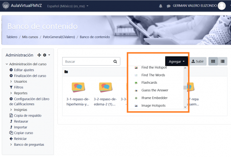This screenshot has width=231, height=157.
Task: Click the root folder icon
Action: (x=66, y=72)
